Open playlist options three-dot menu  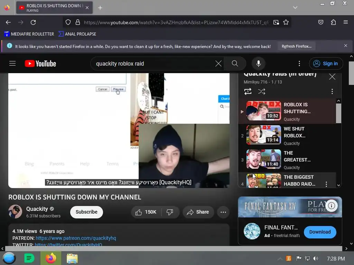click(332, 91)
